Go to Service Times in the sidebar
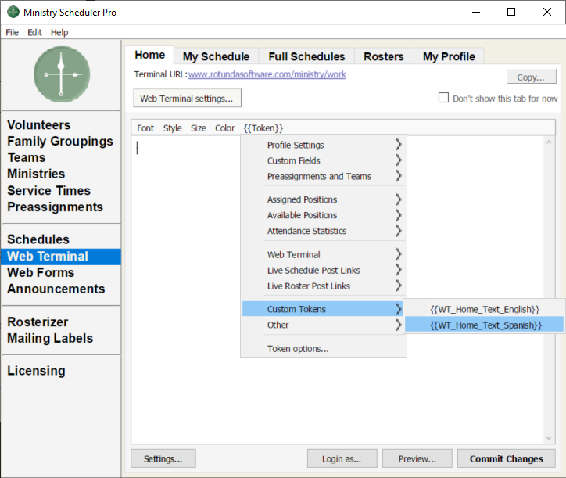This screenshot has height=478, width=566. click(48, 190)
